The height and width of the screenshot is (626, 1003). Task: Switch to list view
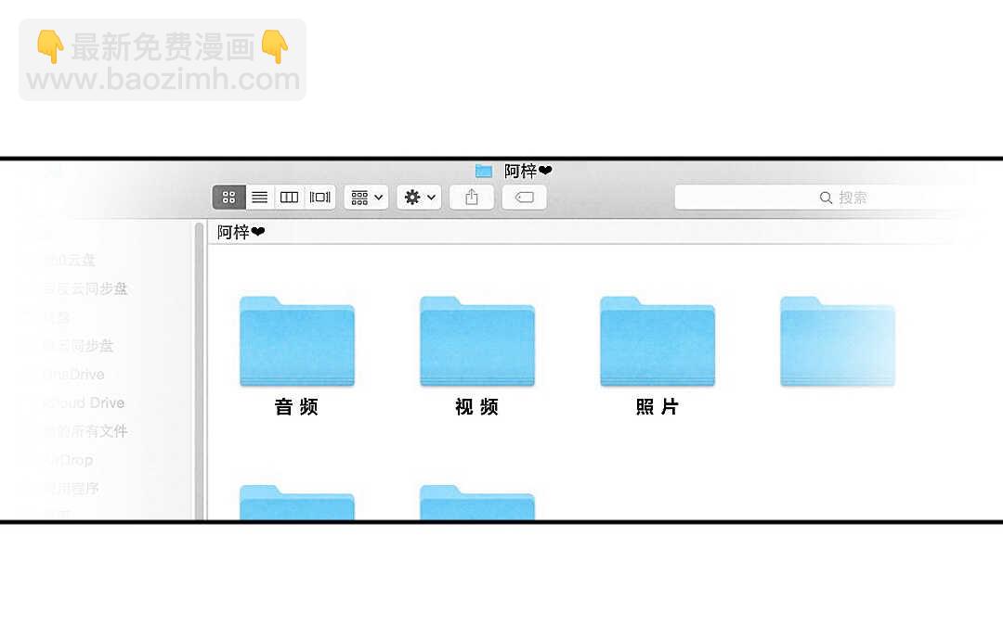(260, 198)
